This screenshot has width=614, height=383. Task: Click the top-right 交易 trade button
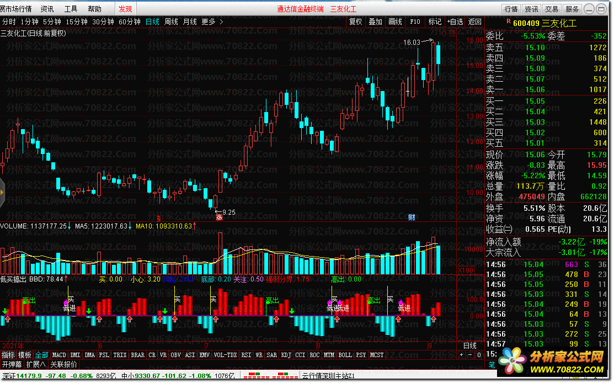tap(552, 9)
